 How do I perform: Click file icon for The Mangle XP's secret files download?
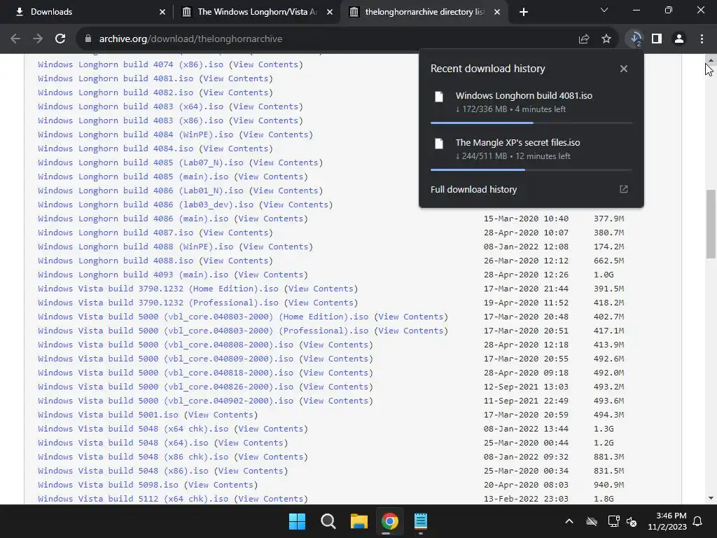point(439,144)
